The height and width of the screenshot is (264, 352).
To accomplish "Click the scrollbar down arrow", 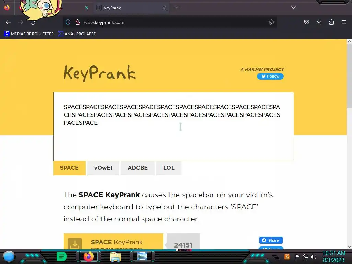I will click(349, 247).
